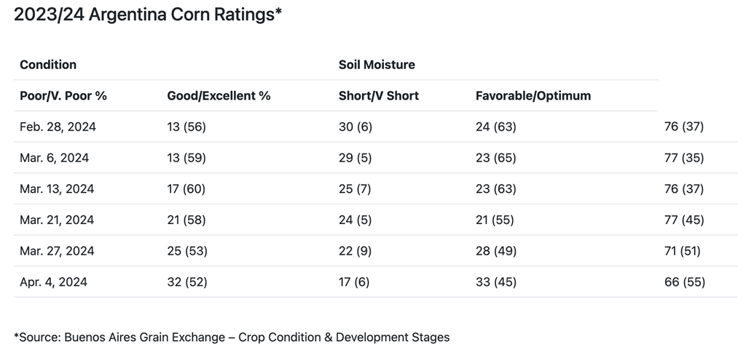Select the "Soil Moisture" column group header
Image resolution: width=746 pixels, height=355 pixels.
(x=377, y=65)
